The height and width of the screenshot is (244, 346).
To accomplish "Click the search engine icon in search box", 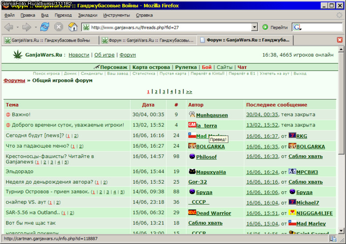I will pyautogui.click(x=297, y=28).
